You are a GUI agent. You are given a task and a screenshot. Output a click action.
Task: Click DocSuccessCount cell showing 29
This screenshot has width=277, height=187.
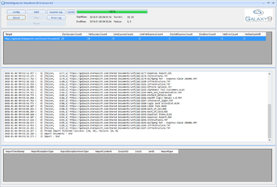[74, 39]
